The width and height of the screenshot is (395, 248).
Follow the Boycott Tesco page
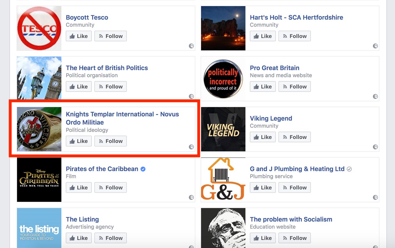pos(111,36)
